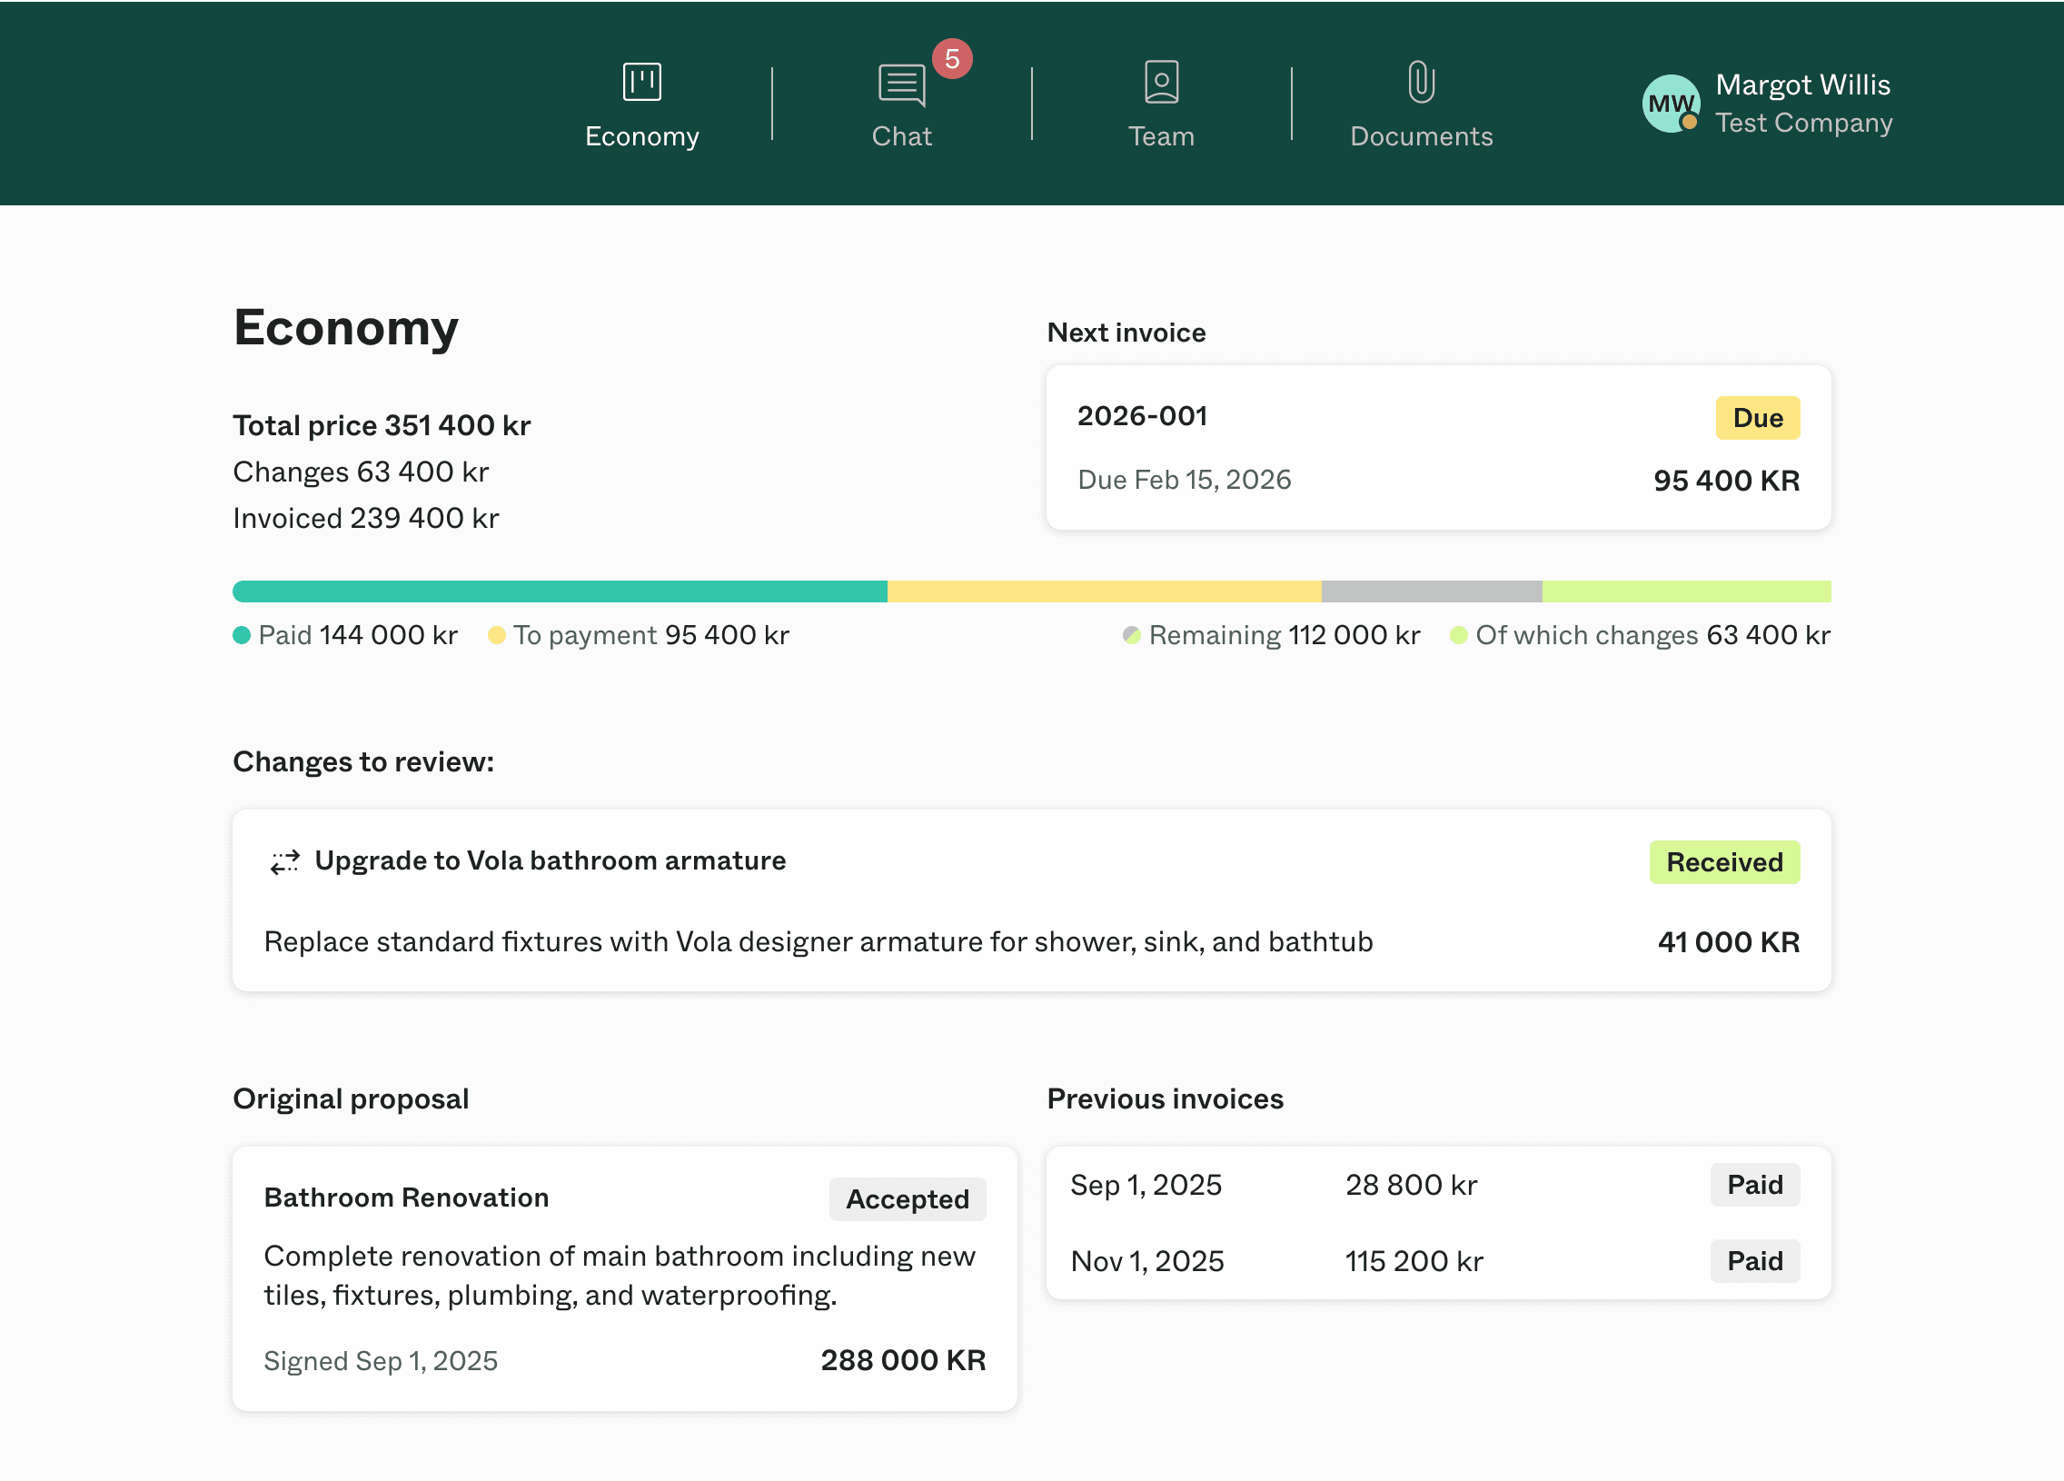
Task: Click the green Received status badge
Action: click(1723, 862)
